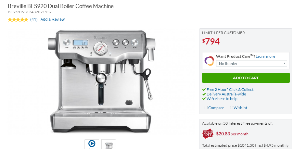This screenshot has height=149, width=295.
Task: Click green checkmark beside We're here to help
Action: coord(204,99)
